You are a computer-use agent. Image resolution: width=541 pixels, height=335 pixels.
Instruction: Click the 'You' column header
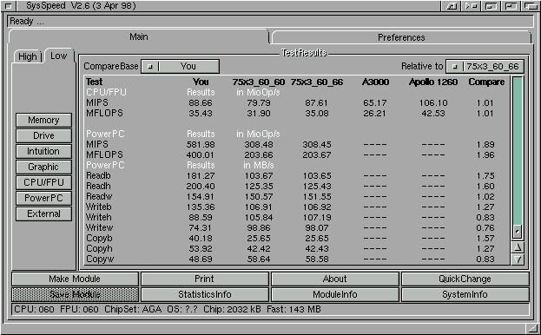tap(201, 82)
